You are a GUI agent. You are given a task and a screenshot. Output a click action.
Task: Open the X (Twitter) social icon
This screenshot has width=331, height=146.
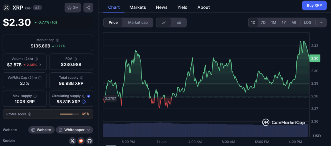click(72, 141)
